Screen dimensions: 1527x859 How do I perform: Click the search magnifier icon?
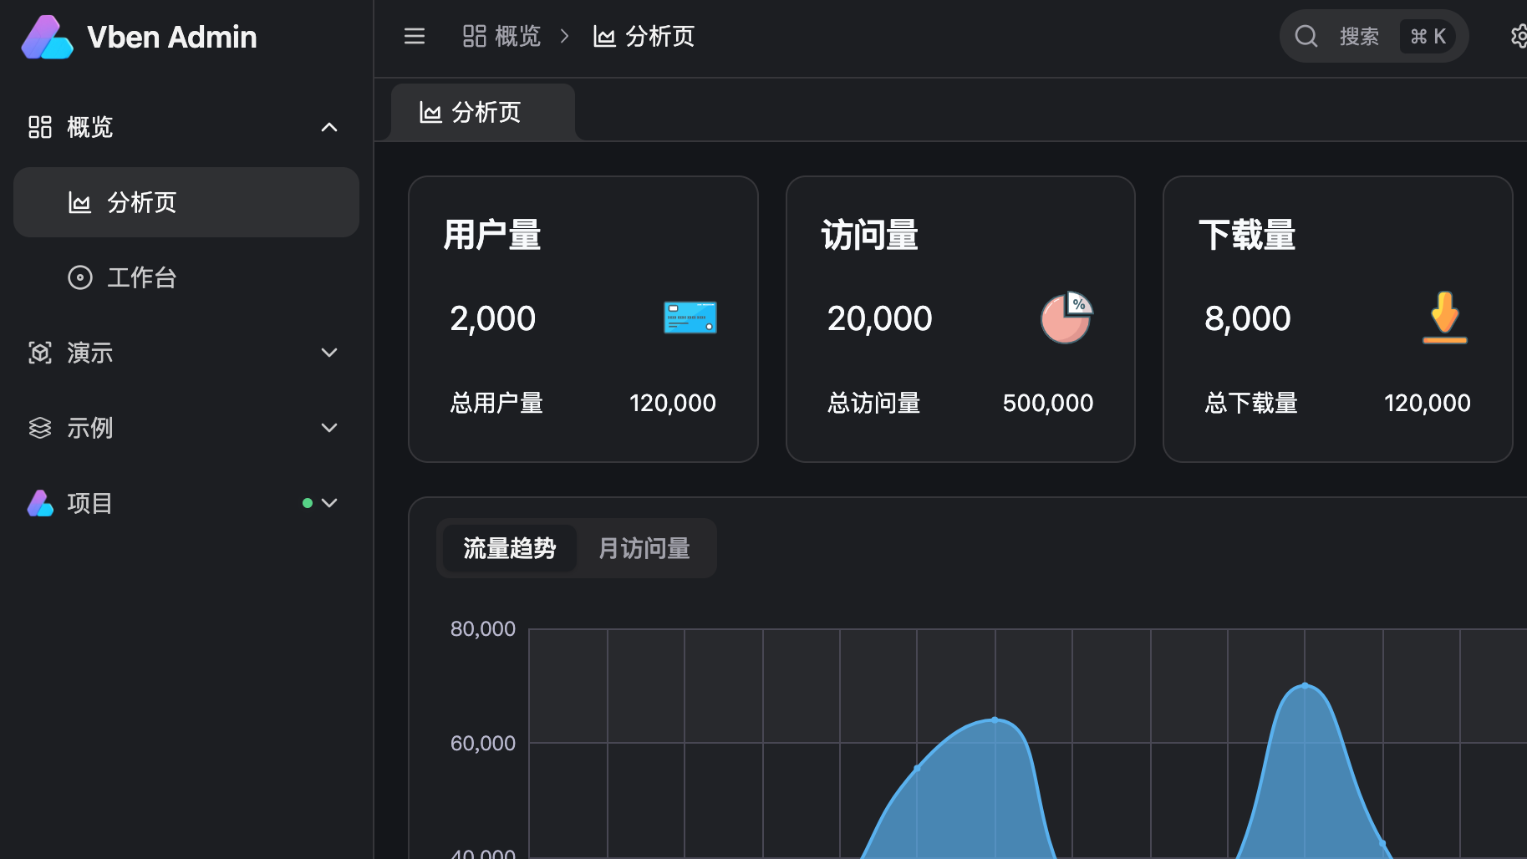pyautogui.click(x=1306, y=36)
